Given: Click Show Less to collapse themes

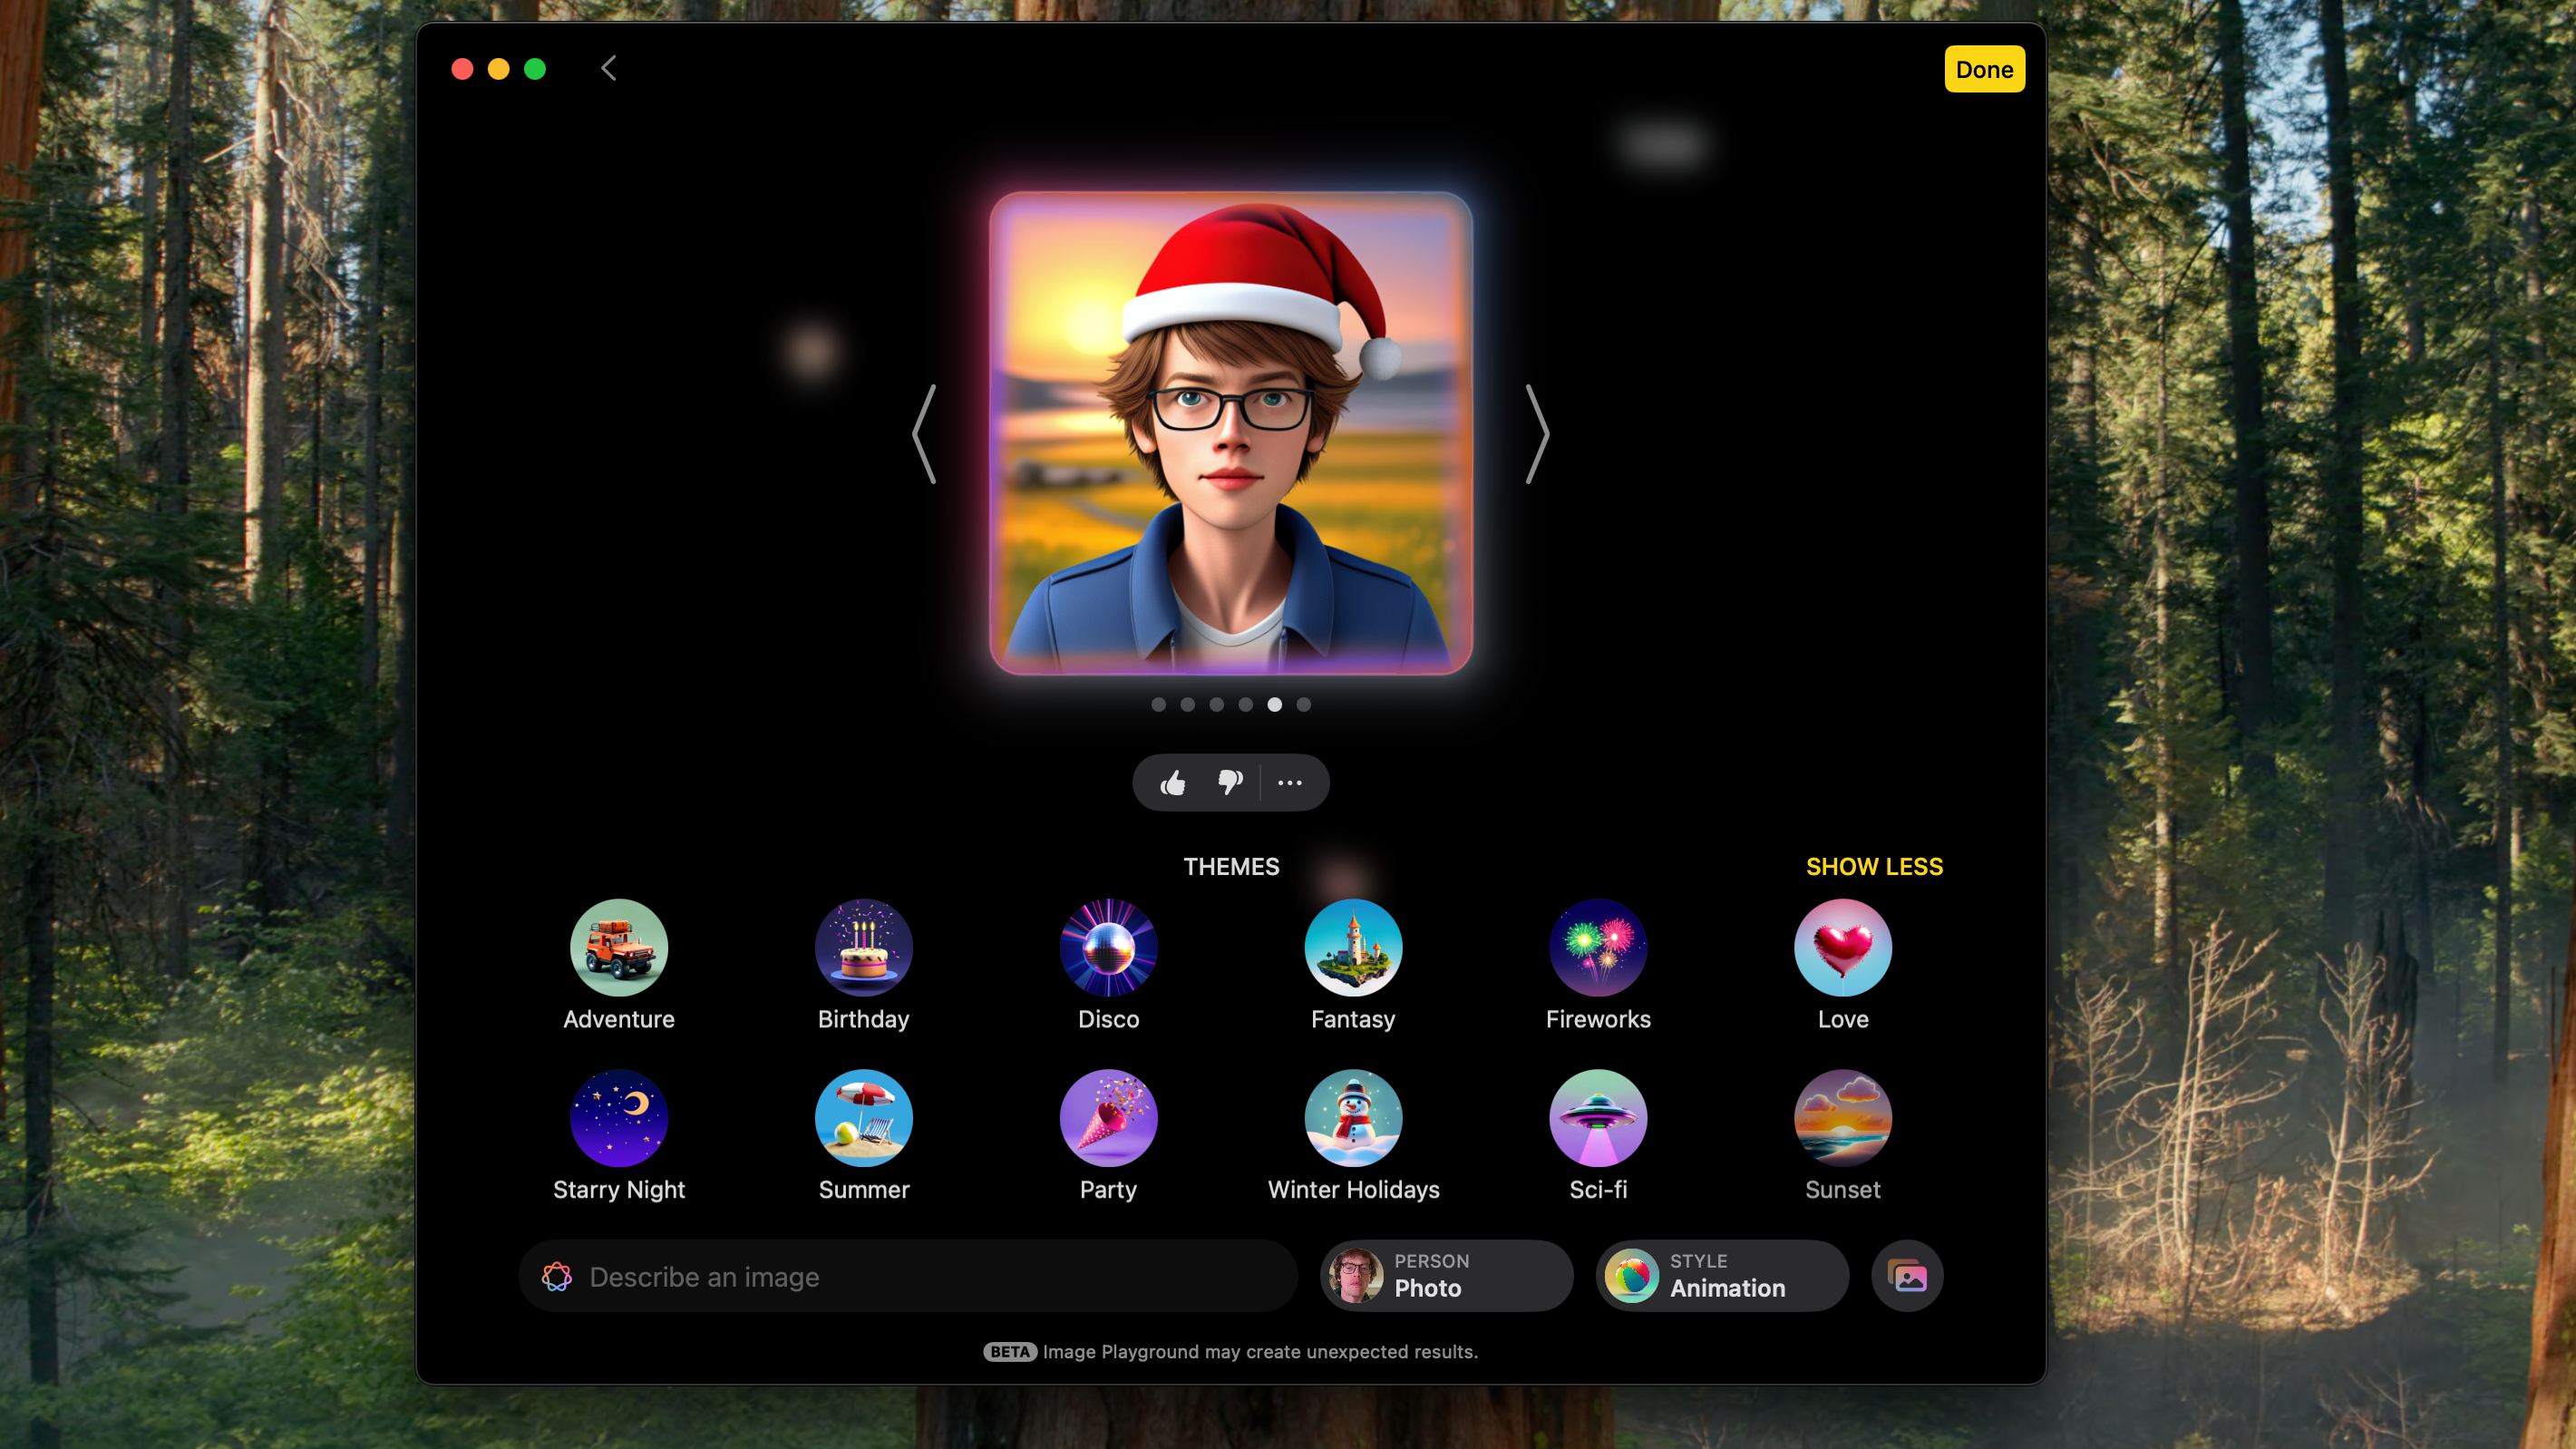Looking at the screenshot, I should (1873, 866).
